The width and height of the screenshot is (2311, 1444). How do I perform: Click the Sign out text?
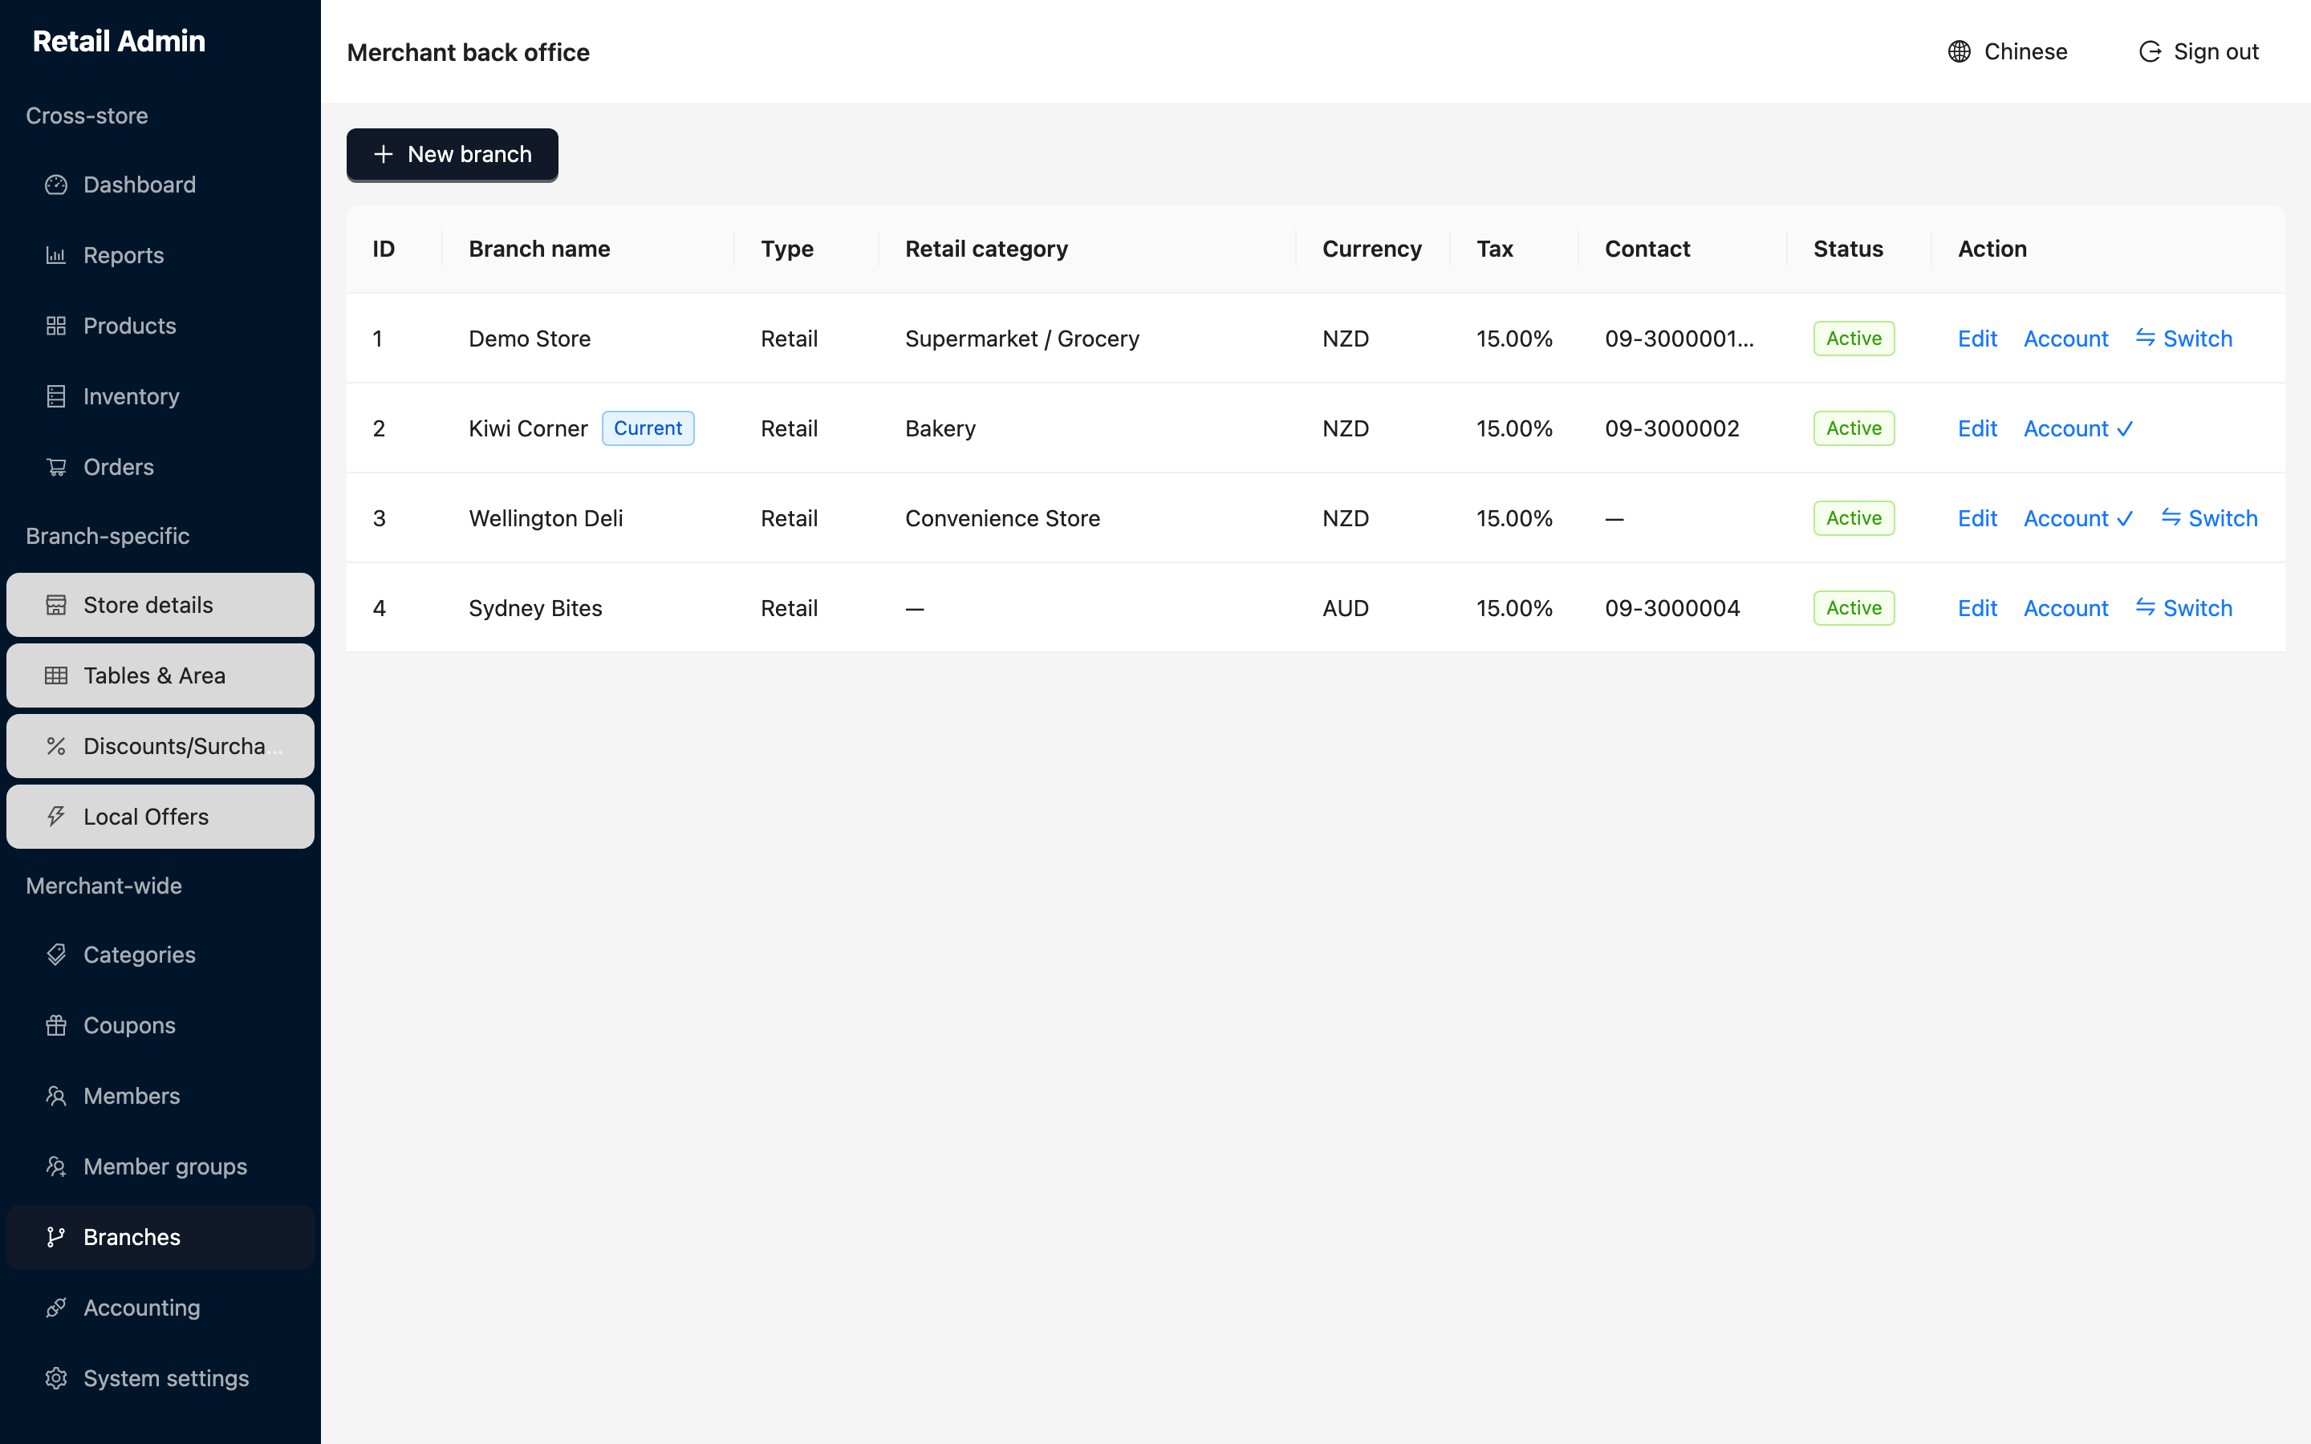pos(2216,51)
